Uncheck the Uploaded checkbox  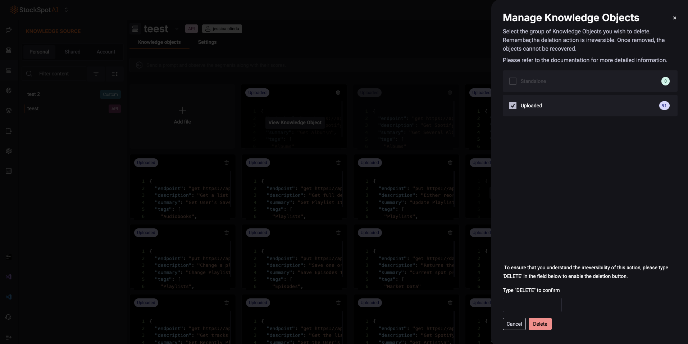513,106
